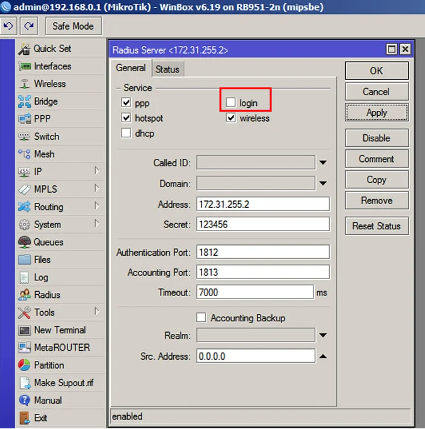Click the Accounting Port field

coord(263,272)
